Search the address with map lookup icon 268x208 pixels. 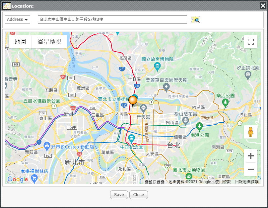195,20
